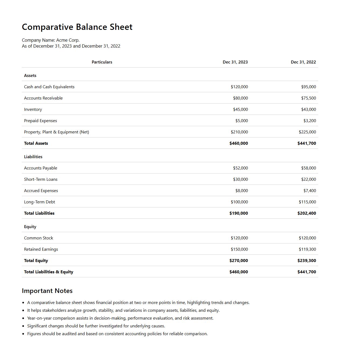Click the $202,400 Total Liabilities value
This screenshot has height=361, width=340.
307,213
